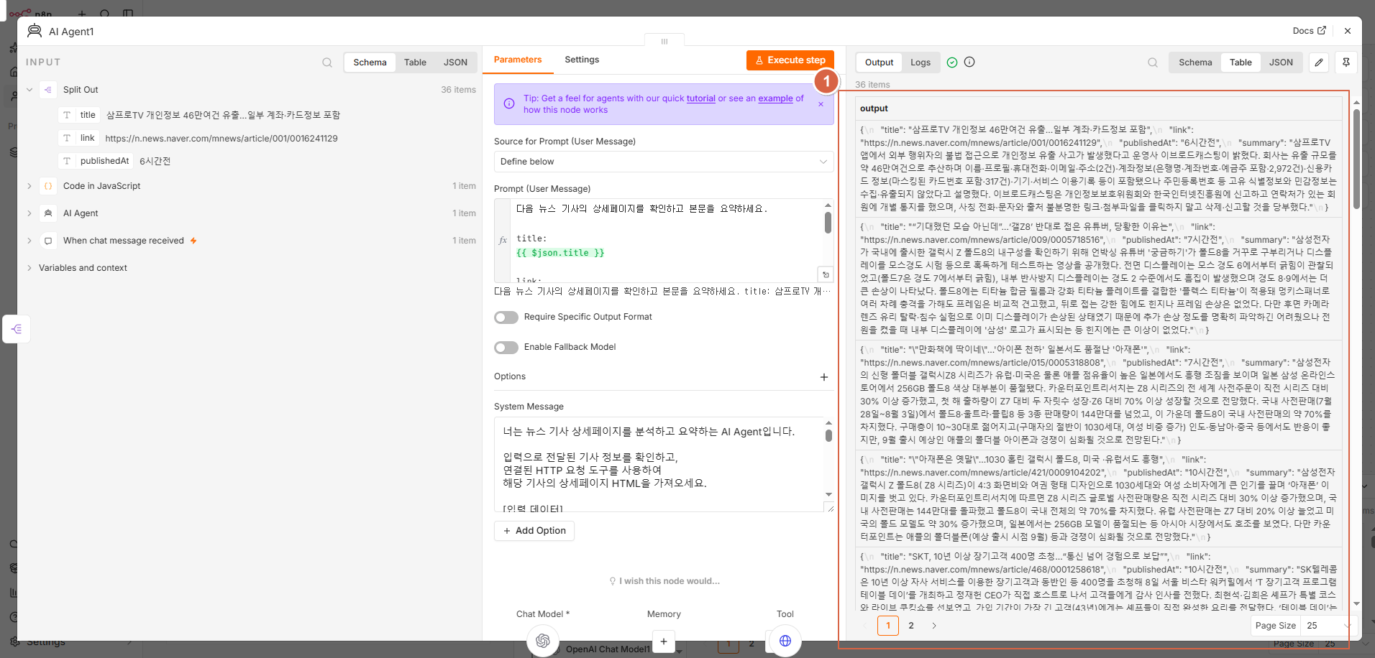The height and width of the screenshot is (658, 1375).
Task: Expand the Code in JavaScript node
Action: [29, 186]
